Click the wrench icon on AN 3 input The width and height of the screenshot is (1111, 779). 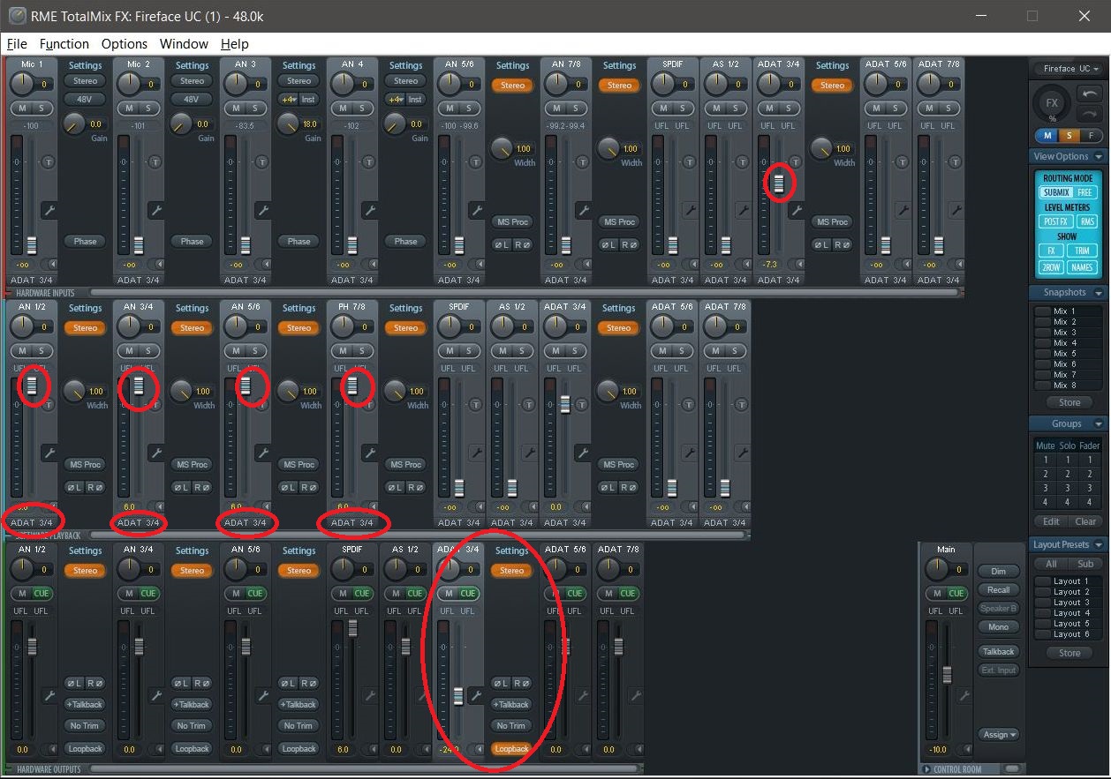263,210
